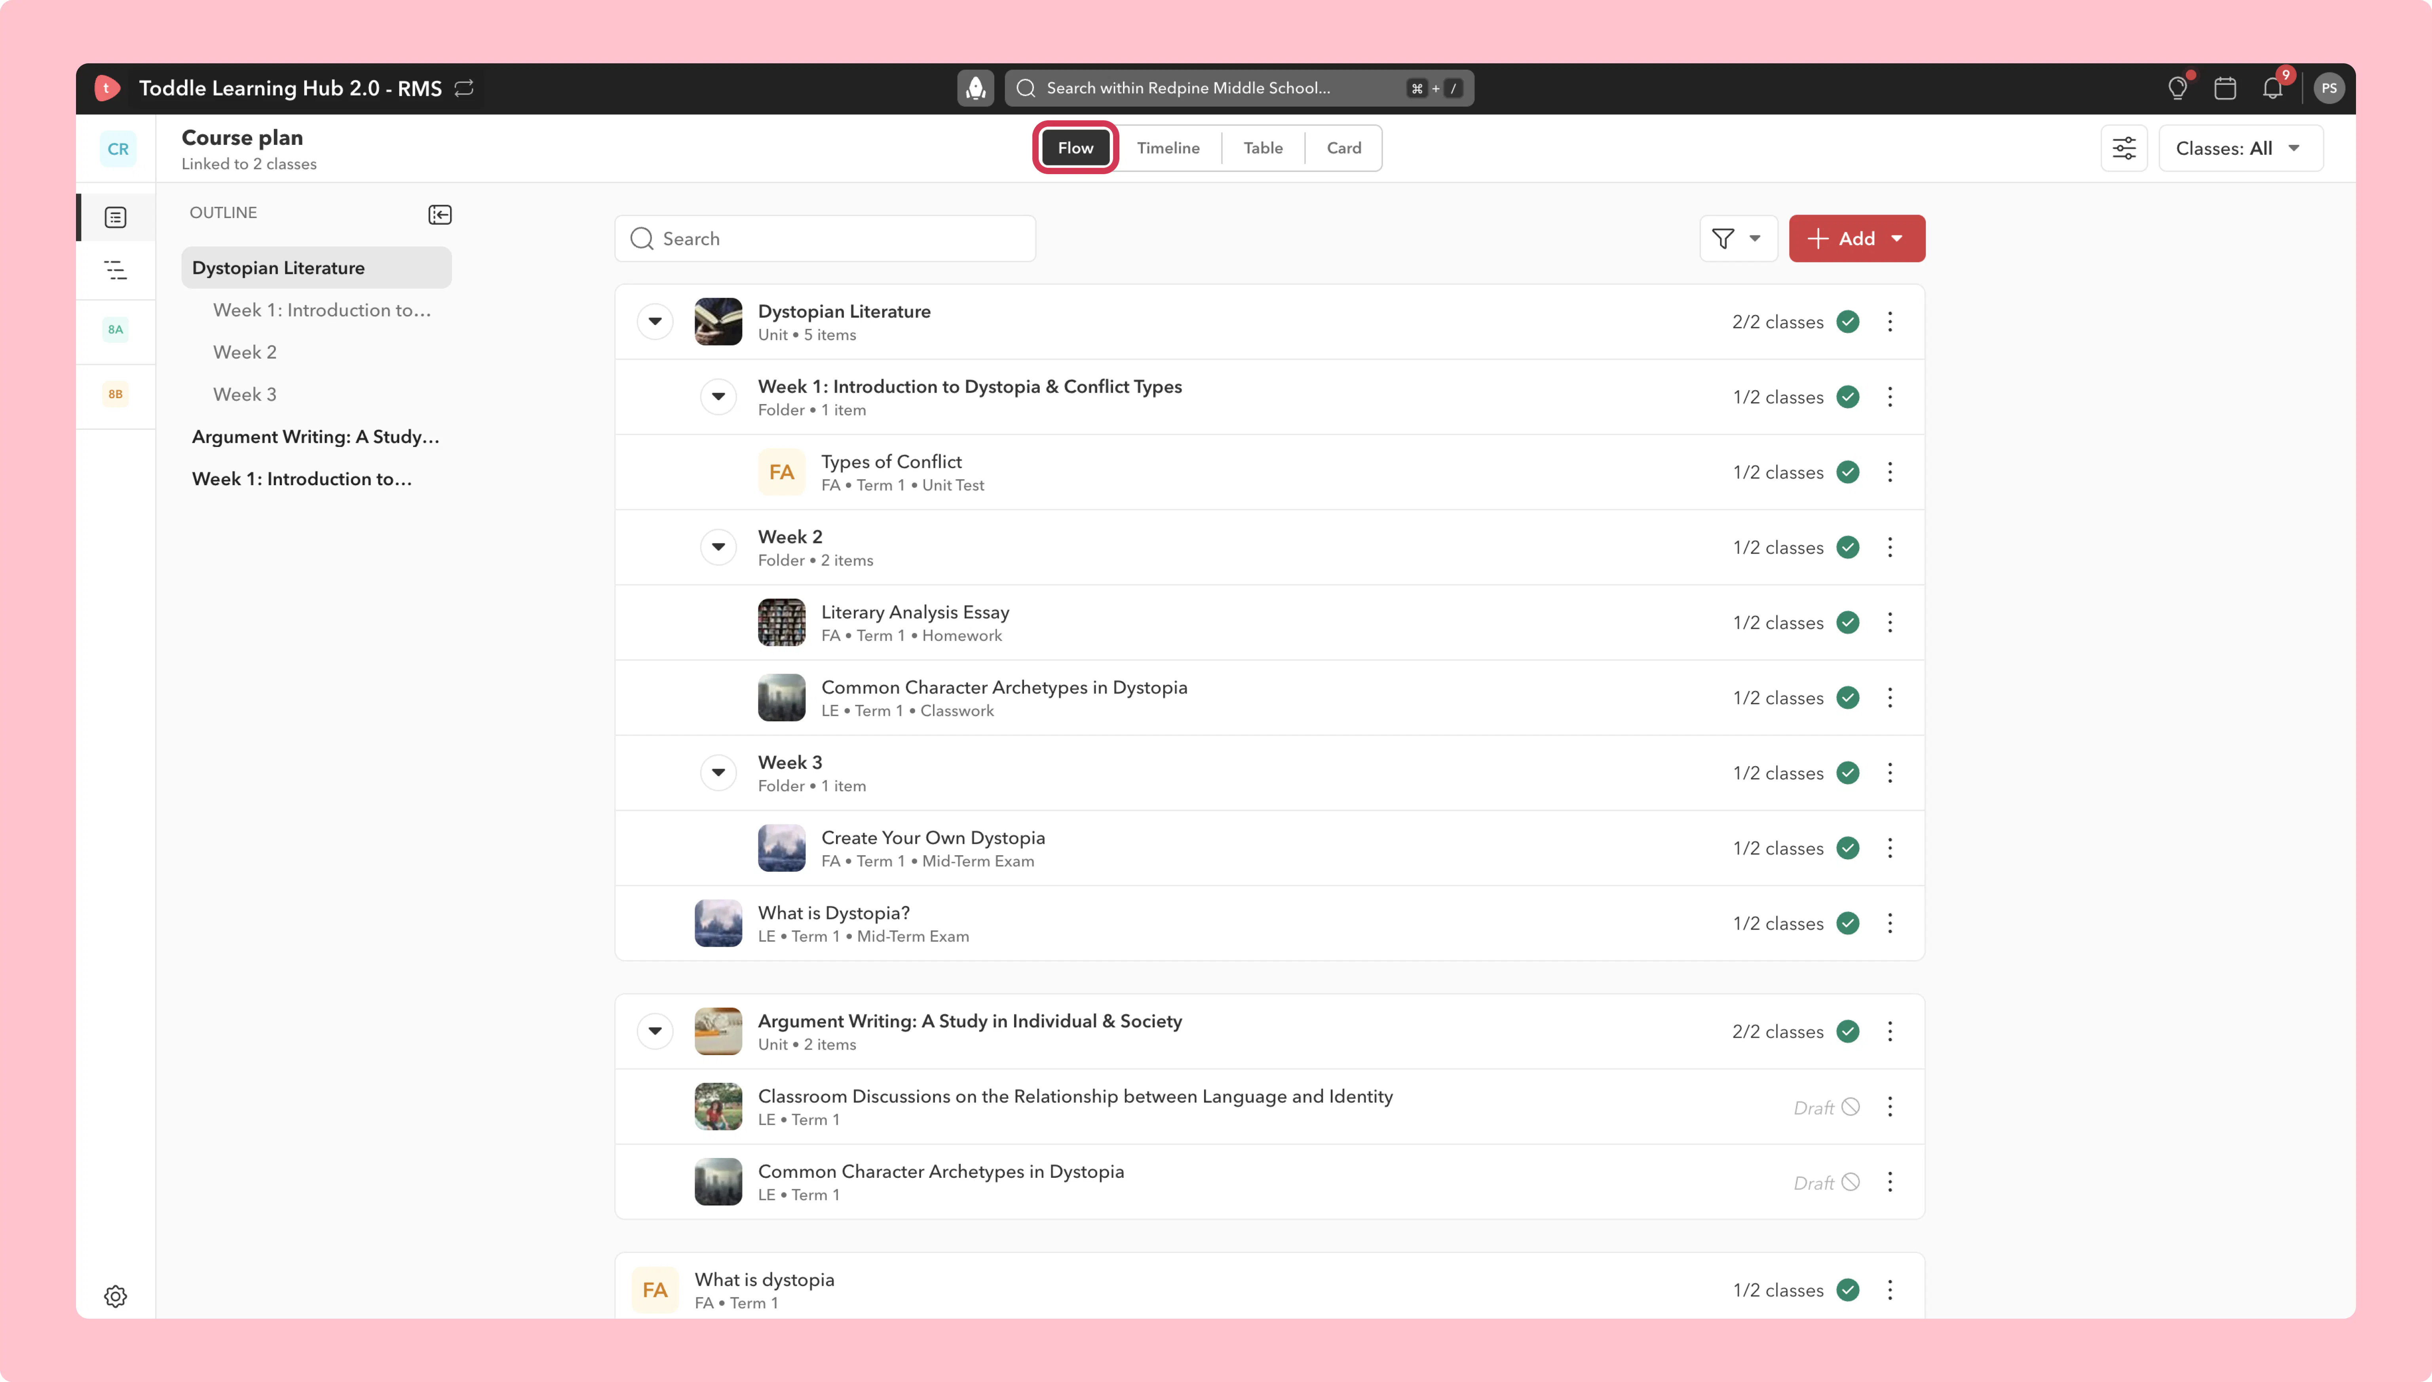Click the Toddle logo icon
The image size is (2432, 1382).
[107, 88]
